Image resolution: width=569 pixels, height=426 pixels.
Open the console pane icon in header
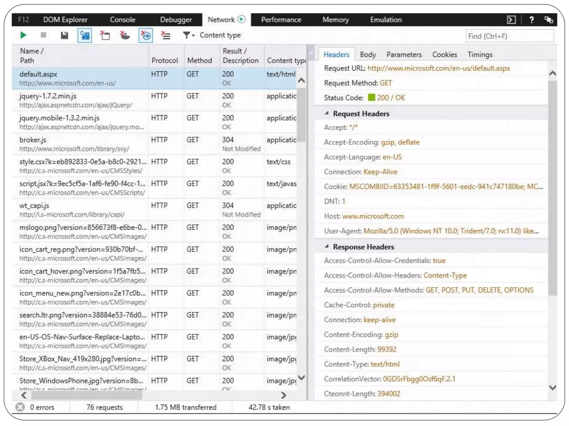[511, 20]
